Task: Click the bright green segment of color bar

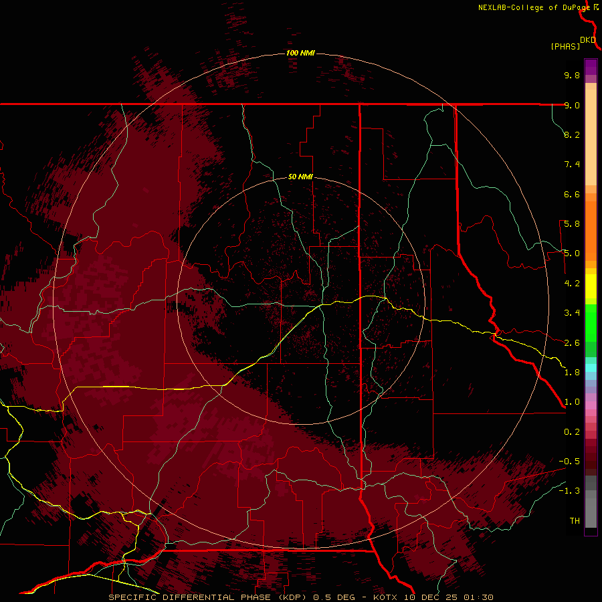Action: 591,323
